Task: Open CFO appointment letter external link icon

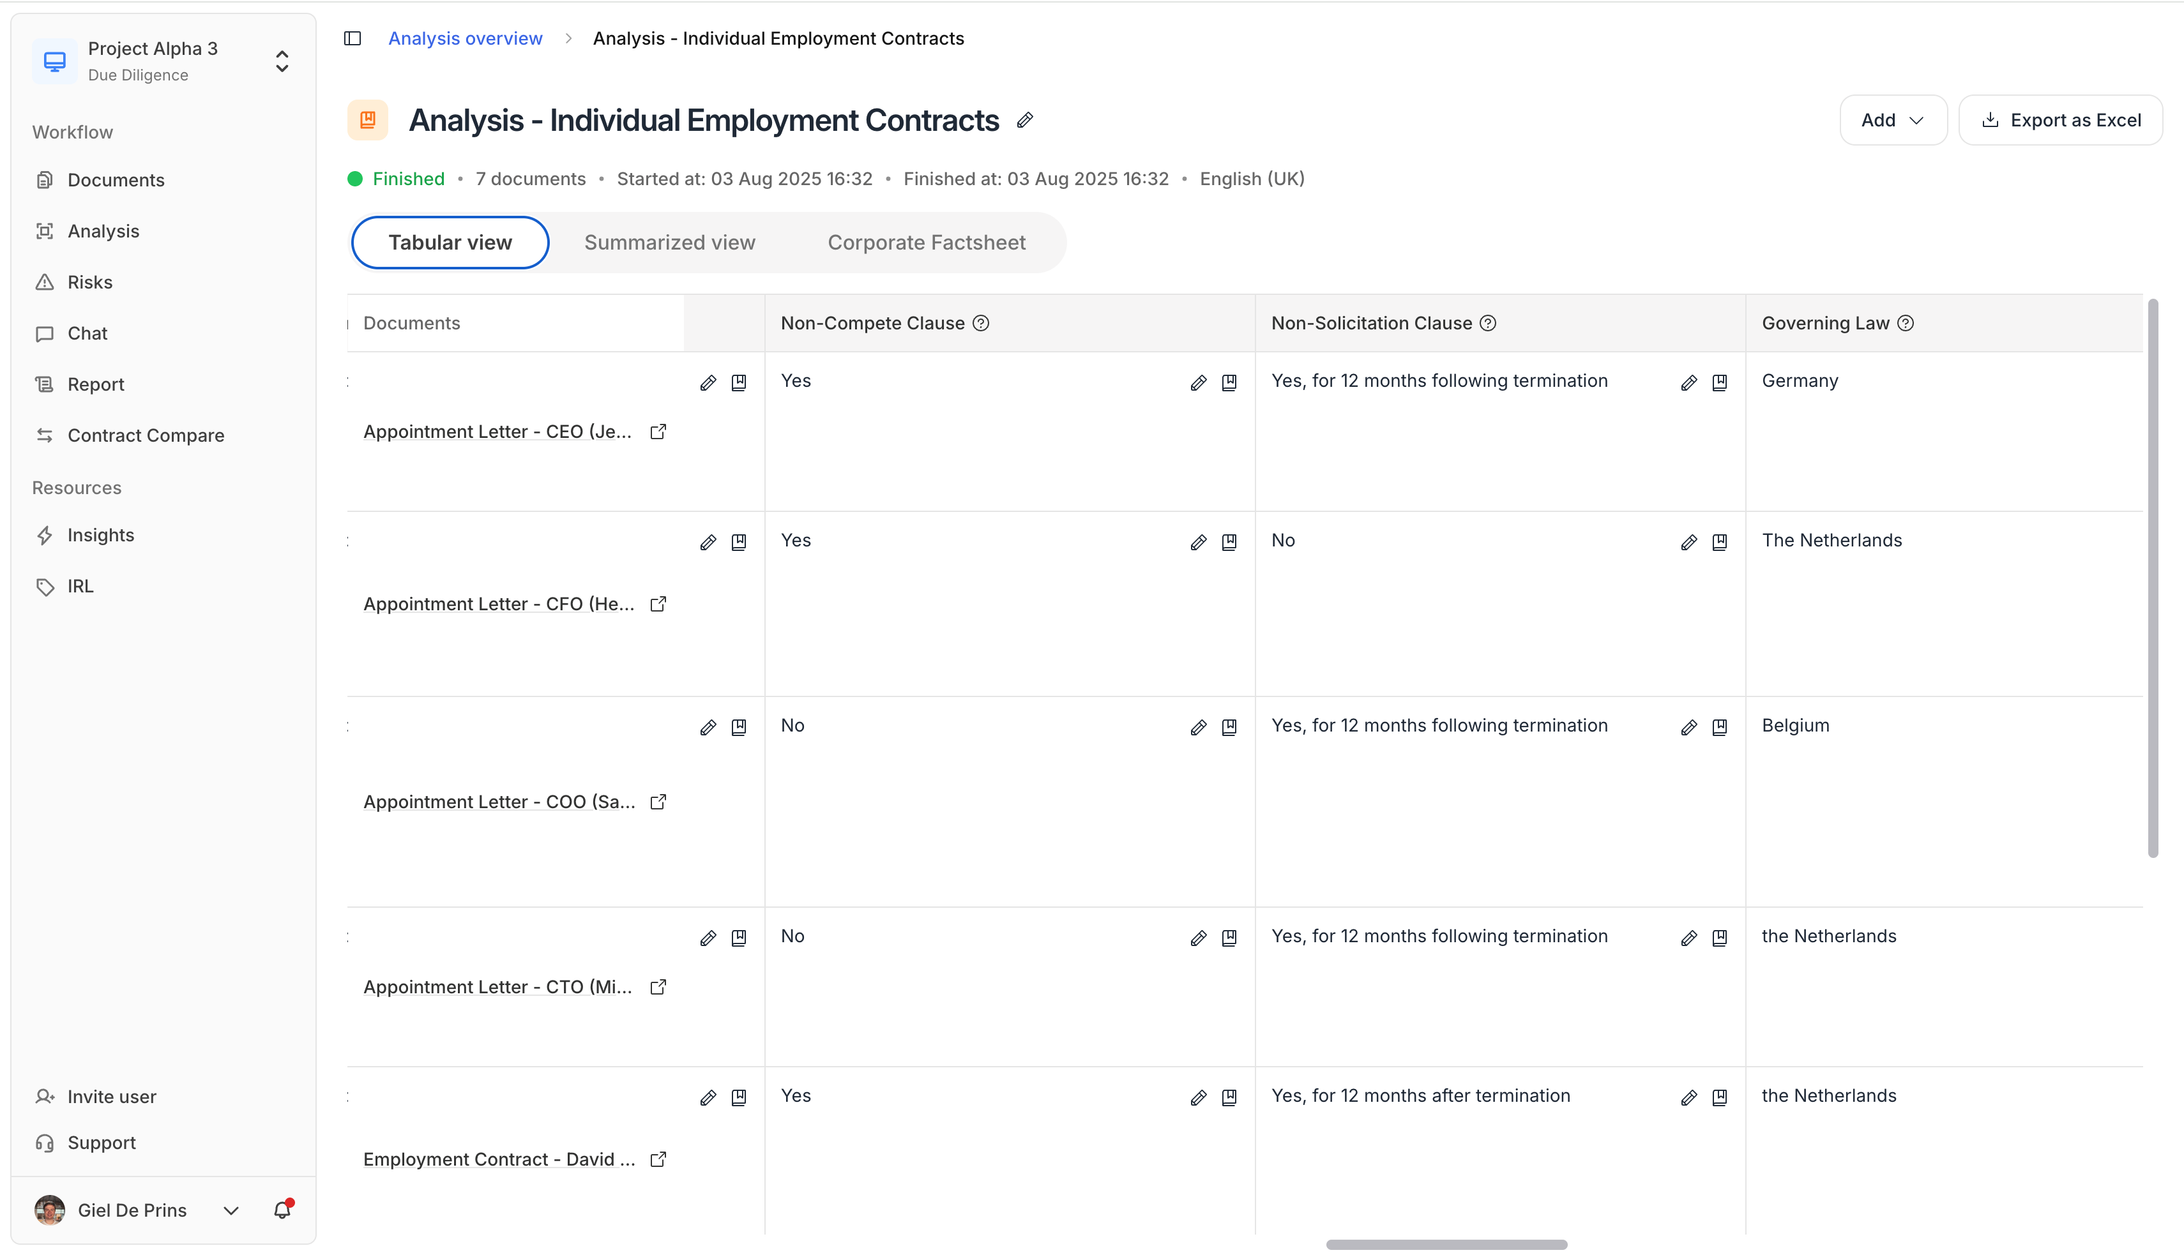Action: point(658,605)
